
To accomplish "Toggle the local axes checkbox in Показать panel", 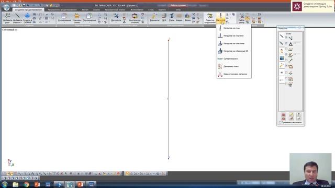I will point(286,38).
